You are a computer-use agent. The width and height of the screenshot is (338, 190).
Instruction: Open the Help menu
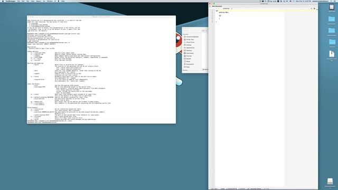(x=63, y=1)
